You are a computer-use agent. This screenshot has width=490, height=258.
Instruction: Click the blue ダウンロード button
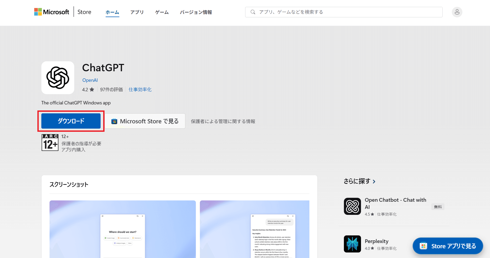point(71,121)
